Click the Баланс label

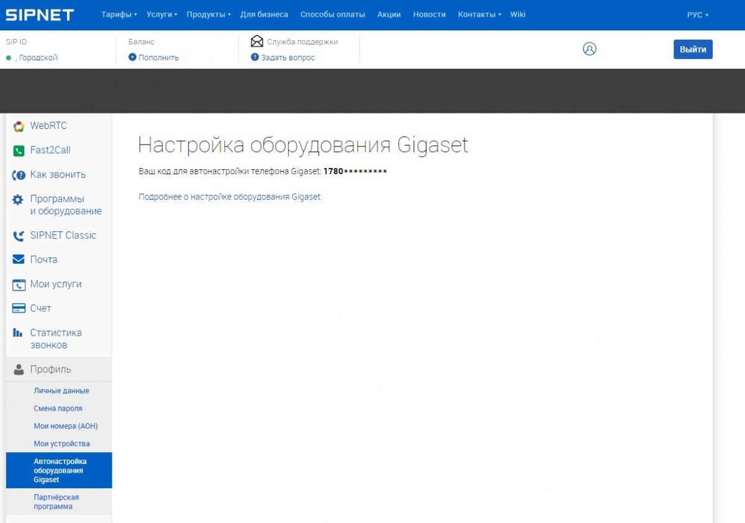(x=142, y=42)
